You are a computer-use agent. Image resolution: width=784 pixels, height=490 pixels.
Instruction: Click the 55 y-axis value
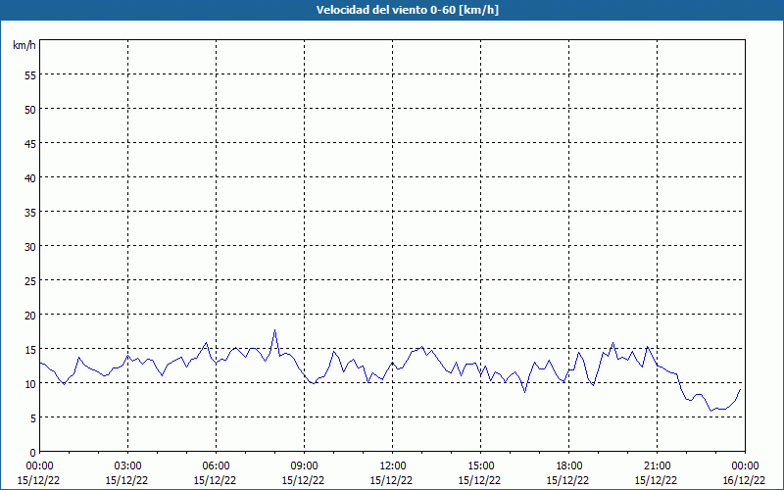(x=30, y=75)
